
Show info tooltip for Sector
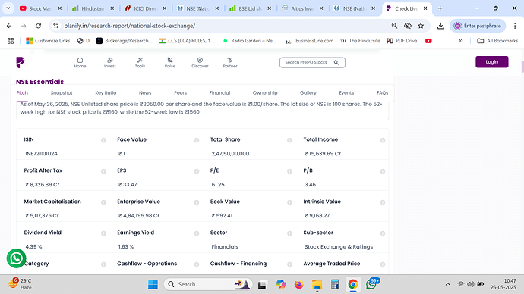pyautogui.click(x=290, y=233)
